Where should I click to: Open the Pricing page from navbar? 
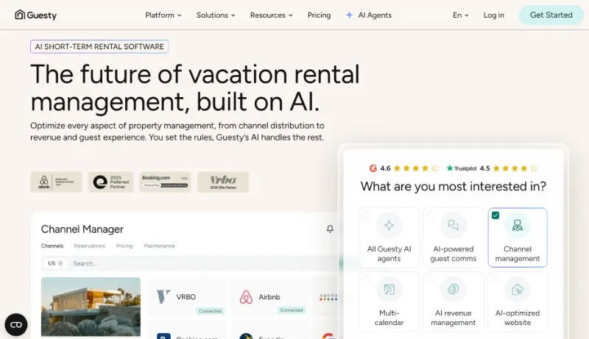(x=320, y=15)
